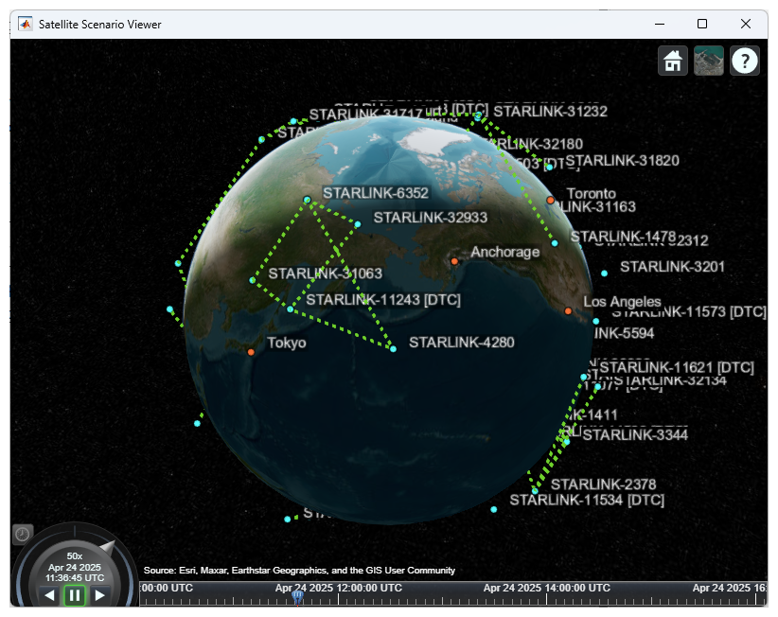
Task: Click the MATLAB icon in the title bar
Action: pyautogui.click(x=26, y=24)
